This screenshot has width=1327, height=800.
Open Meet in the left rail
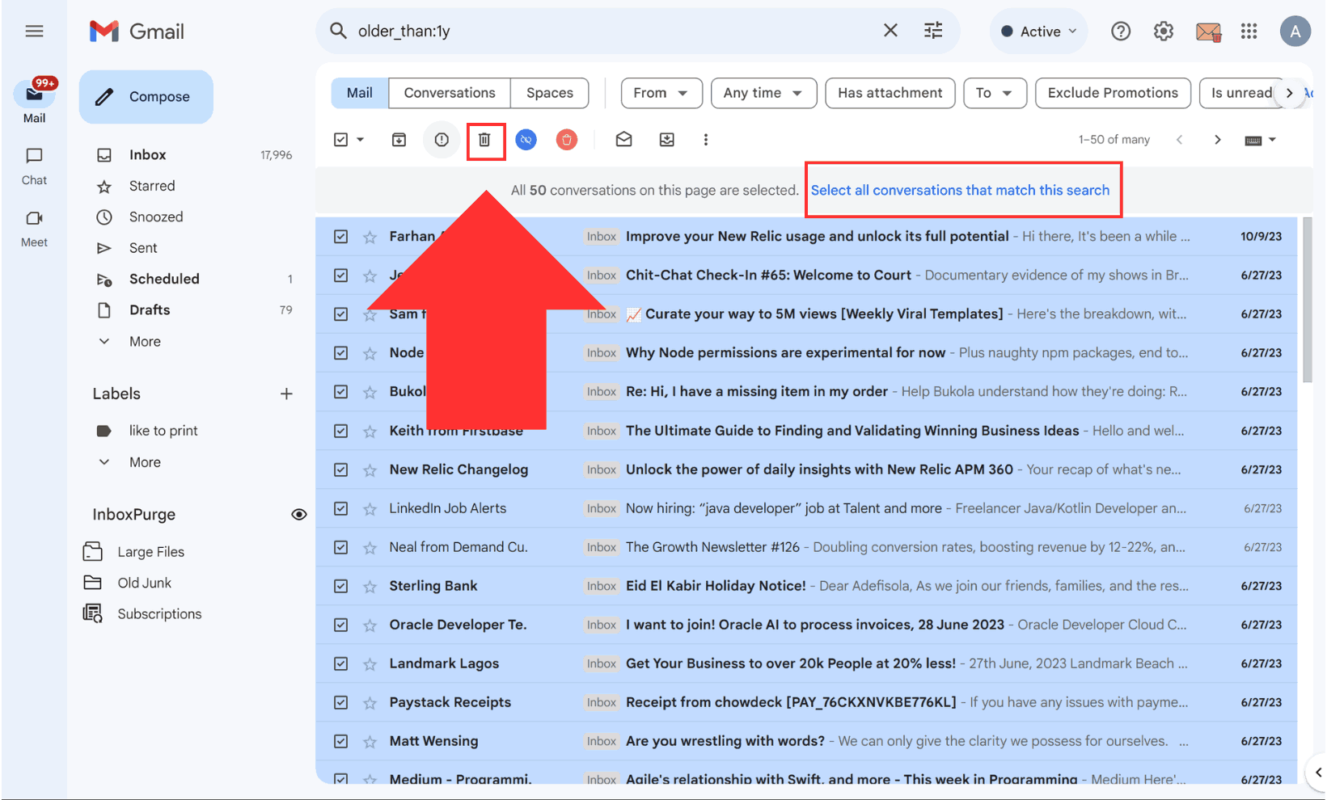pos(34,229)
